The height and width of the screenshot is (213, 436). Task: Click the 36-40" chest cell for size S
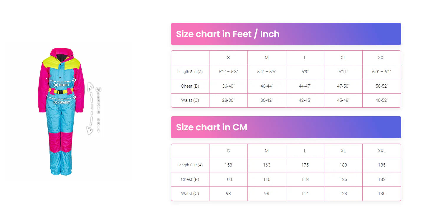pyautogui.click(x=228, y=86)
